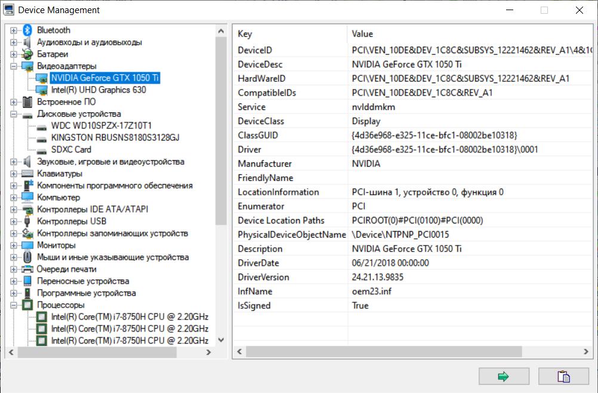The image size is (598, 393).
Task: Select the Service value nvlddmkm
Action: 374,107
